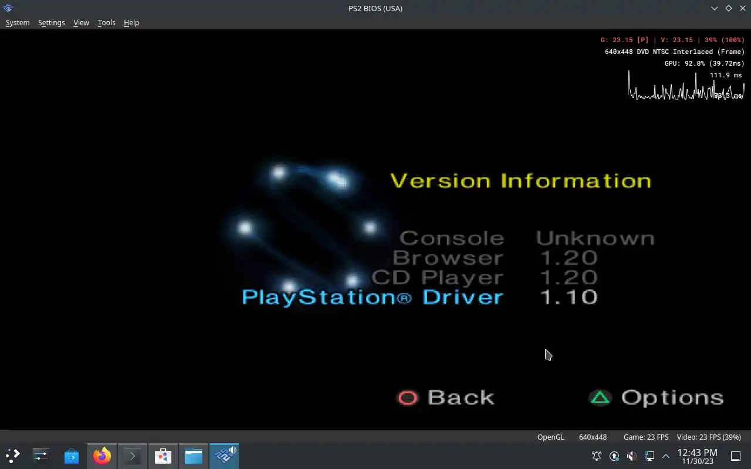Click the PCSX2 icon in title bar
Screen dimensions: 751x469
click(8, 8)
